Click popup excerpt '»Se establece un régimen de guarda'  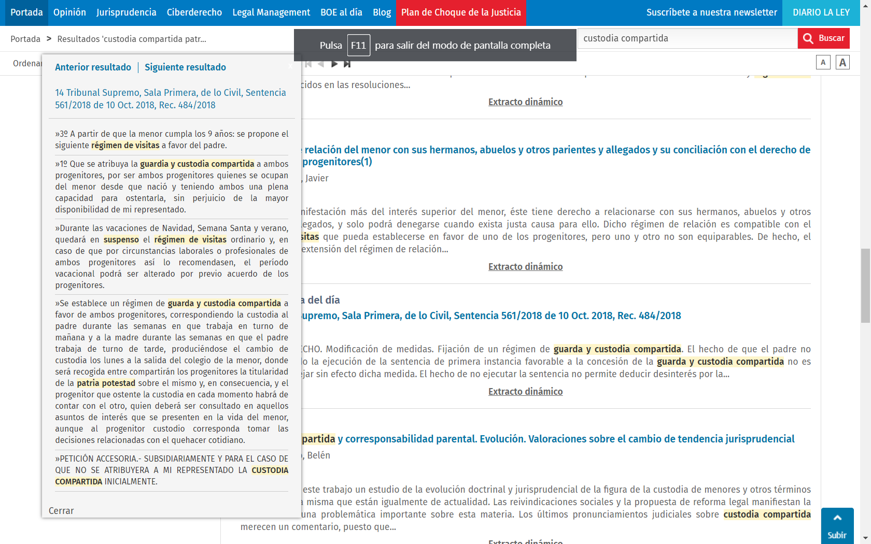click(x=172, y=372)
